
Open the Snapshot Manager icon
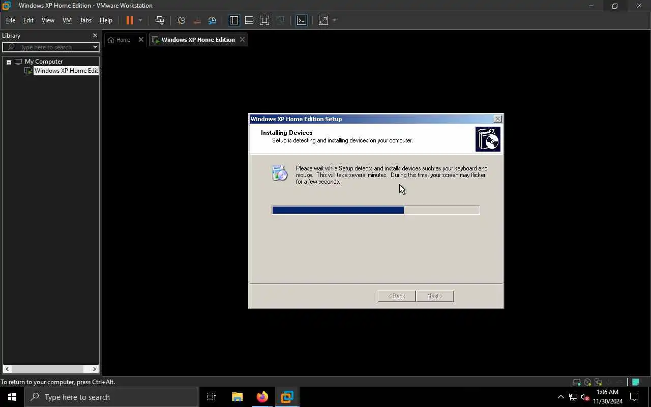pos(212,20)
